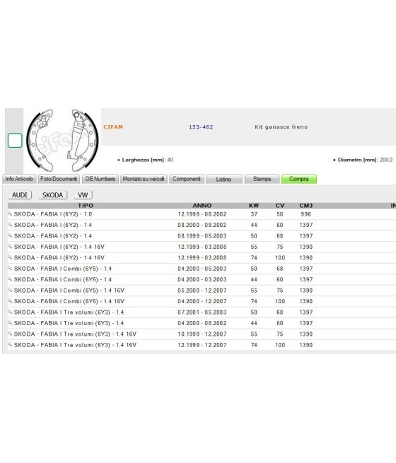Image resolution: width=396 pixels, height=463 pixels.
Task: Click magnifier for Combi (6Y5) 1.4 16V 74kW
Action: click(10, 301)
